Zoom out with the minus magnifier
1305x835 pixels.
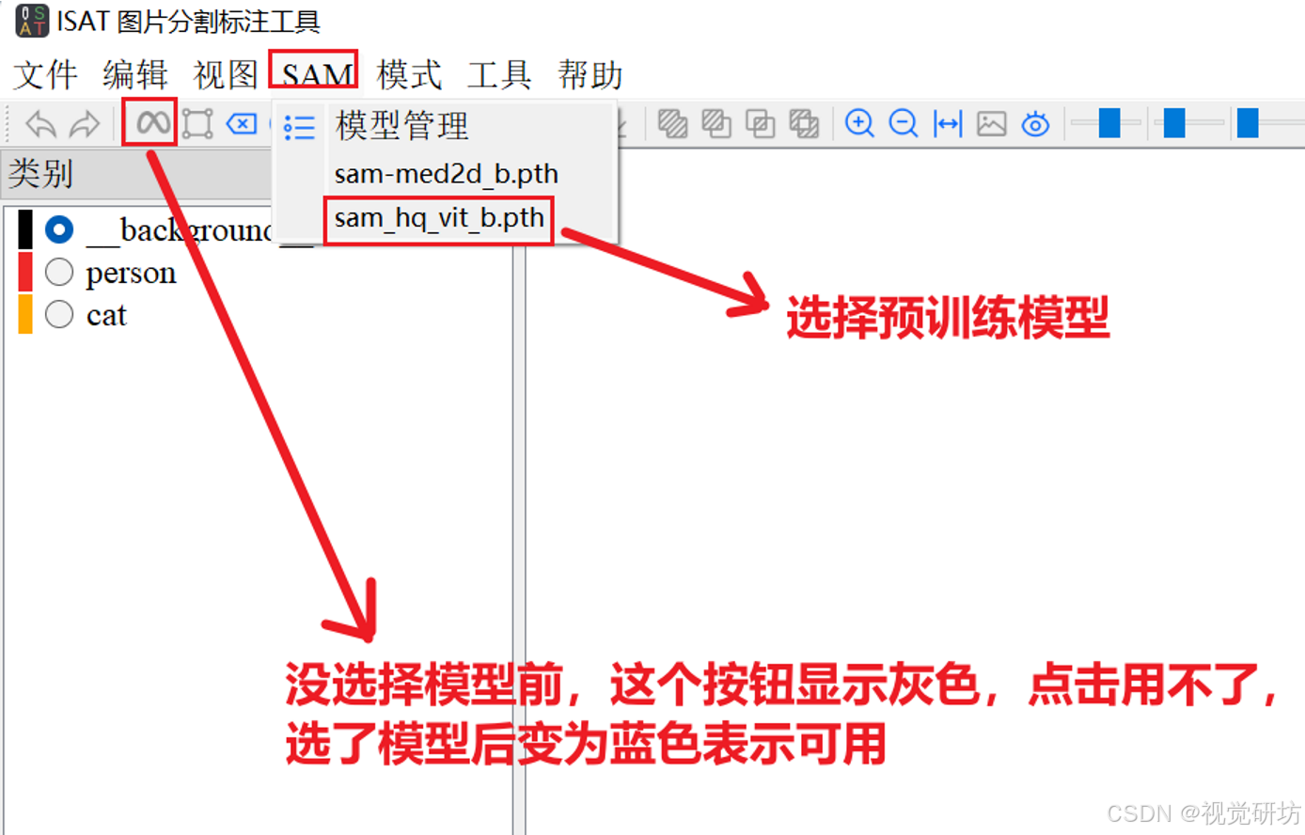904,123
